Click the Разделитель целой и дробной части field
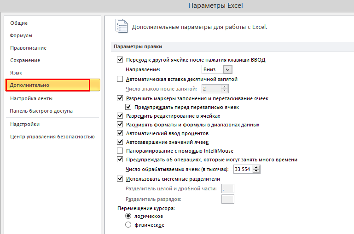Viewport: 354px width, 234px height. pos(228,188)
